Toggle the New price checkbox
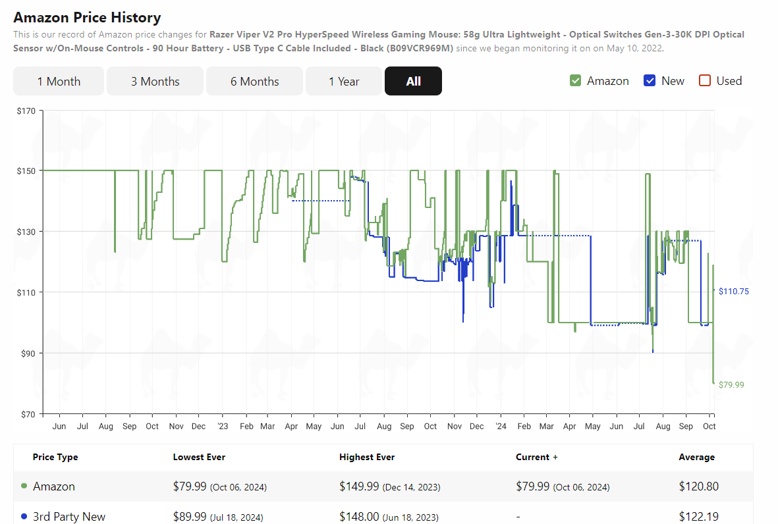 coord(650,81)
